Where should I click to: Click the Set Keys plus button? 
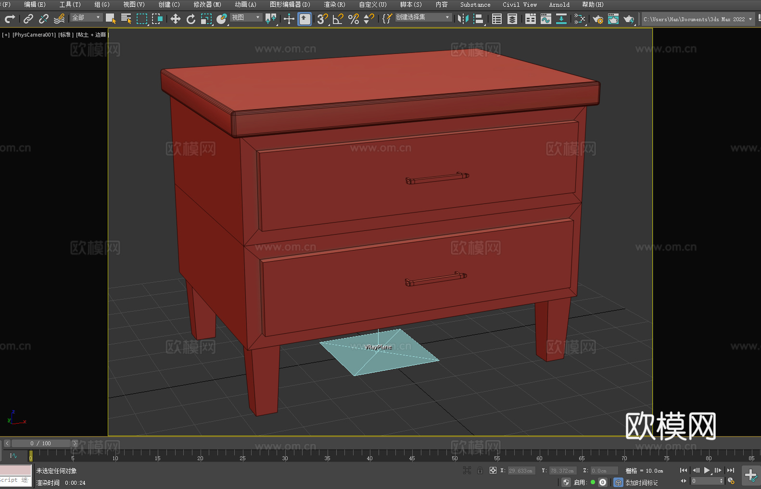[751, 476]
